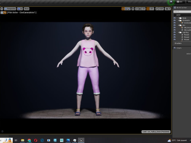Screen dimensions: 191x143
Task: Click the Lighting folder icon
Action: (x=181, y=32)
